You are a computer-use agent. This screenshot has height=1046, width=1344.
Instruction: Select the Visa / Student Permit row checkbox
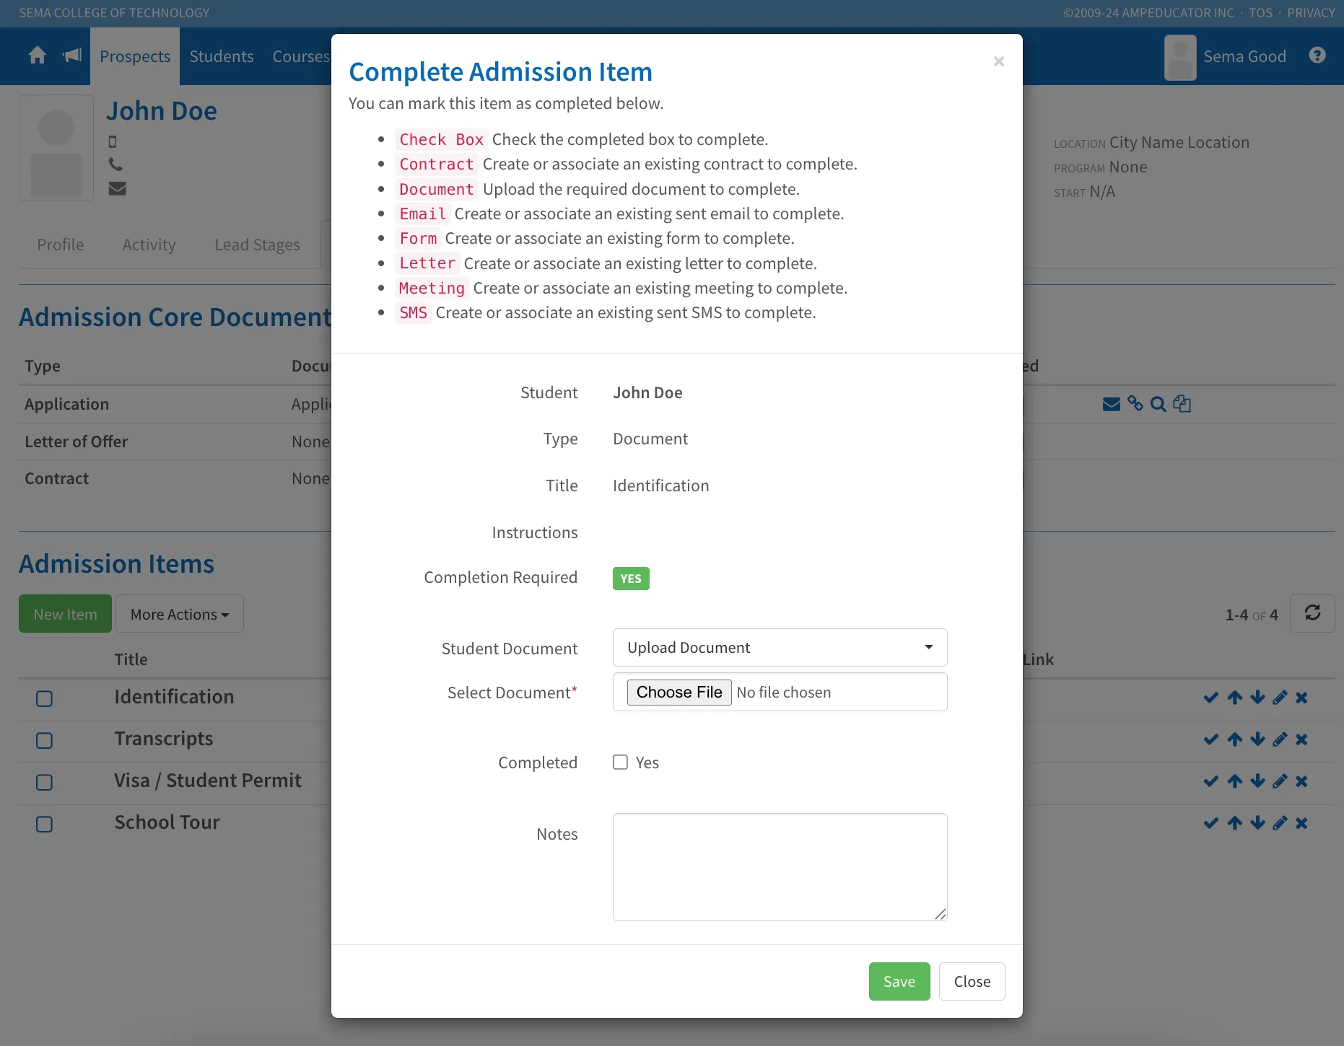click(45, 782)
